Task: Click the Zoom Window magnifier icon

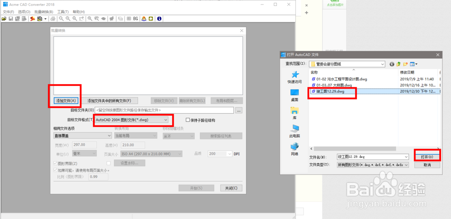Action: pyautogui.click(x=75, y=18)
